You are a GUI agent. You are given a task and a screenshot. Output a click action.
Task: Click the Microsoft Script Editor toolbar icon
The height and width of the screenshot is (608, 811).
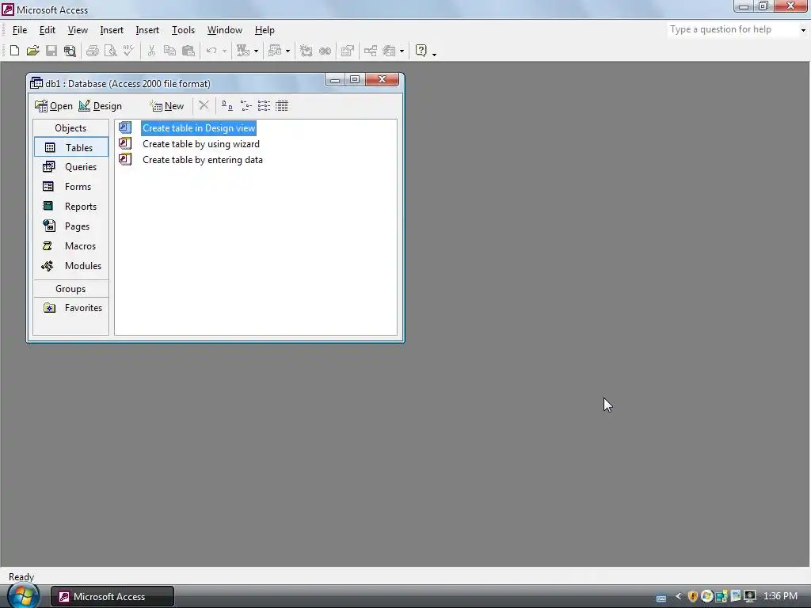[325, 51]
